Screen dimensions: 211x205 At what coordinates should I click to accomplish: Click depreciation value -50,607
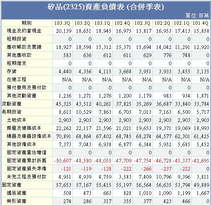pos(63,161)
